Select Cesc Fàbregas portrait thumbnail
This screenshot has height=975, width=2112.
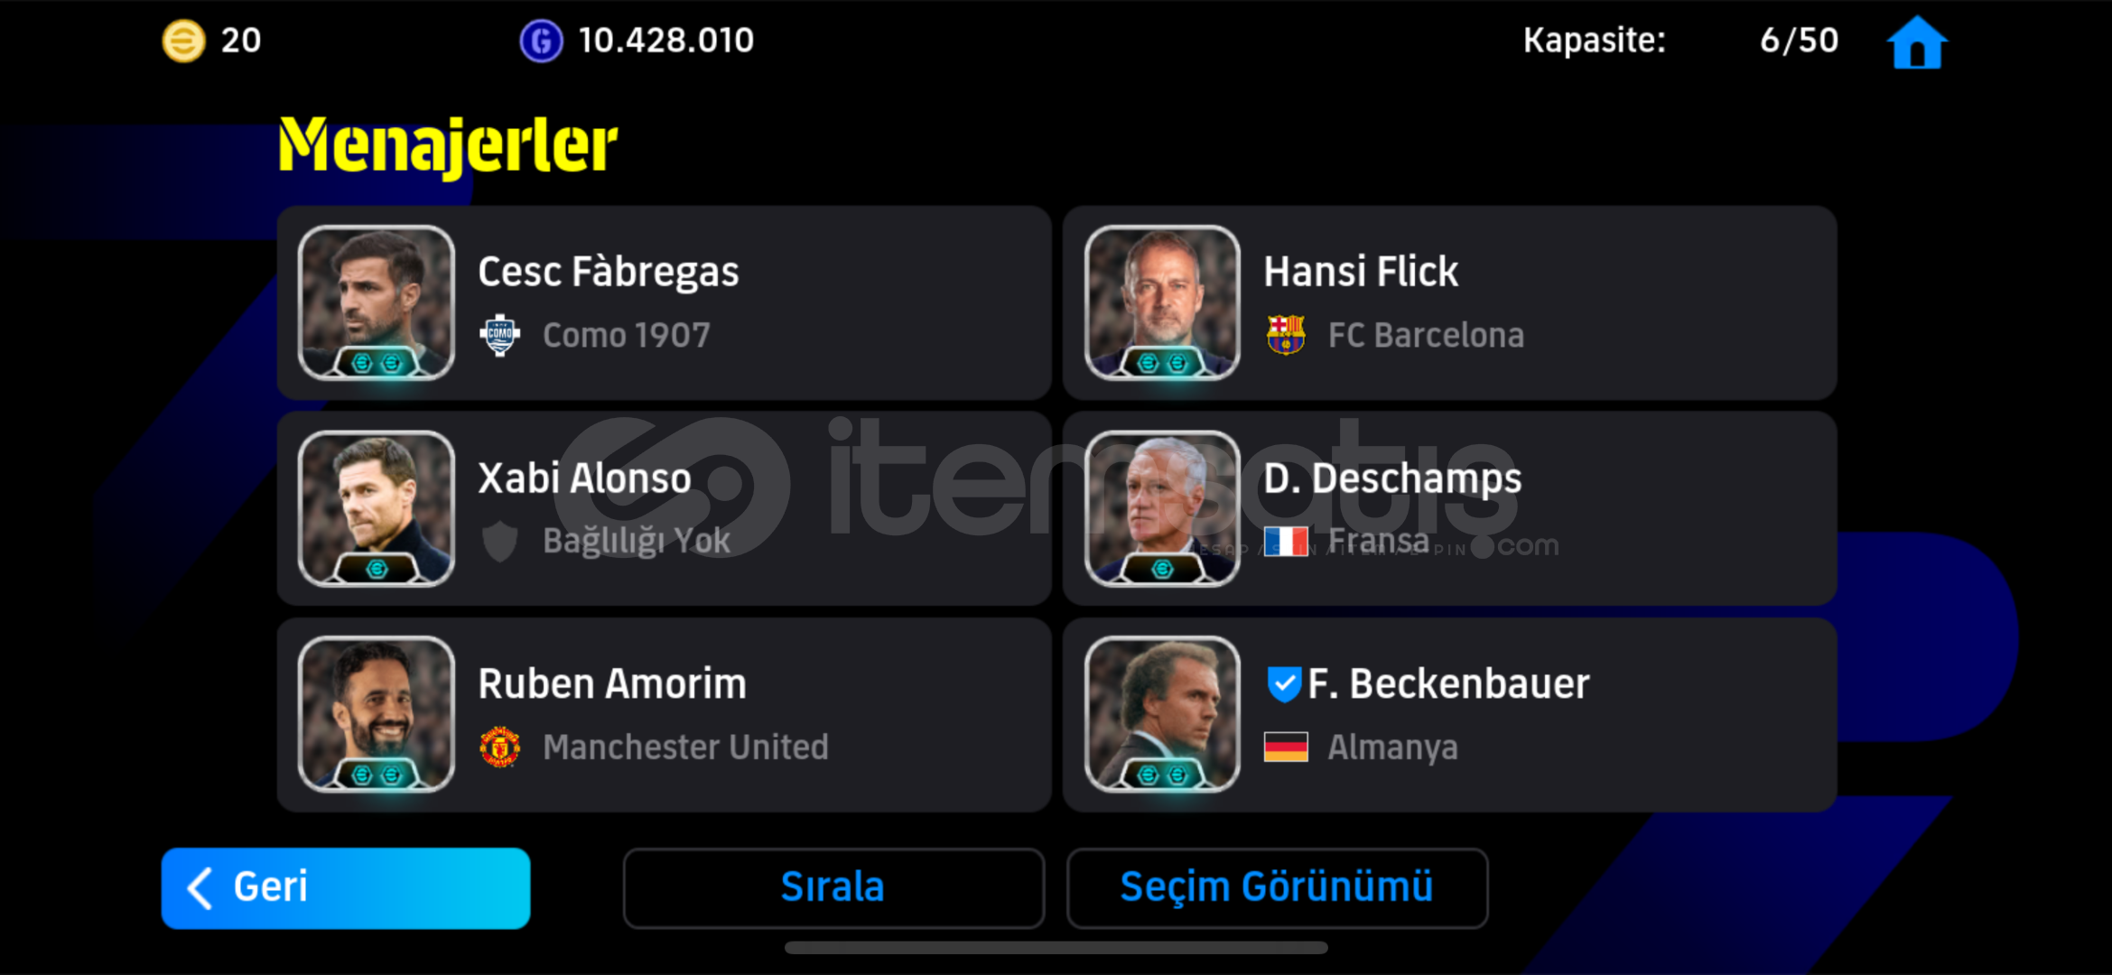377,302
